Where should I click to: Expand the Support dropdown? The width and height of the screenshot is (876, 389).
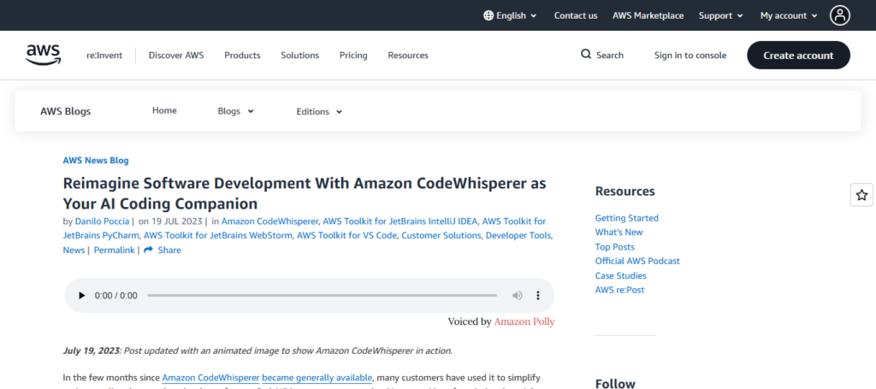click(720, 15)
